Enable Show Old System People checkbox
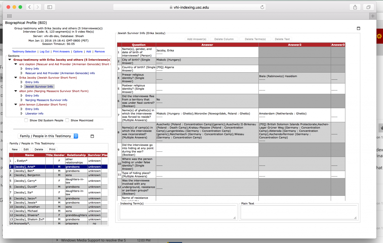Viewport: 383px width, 243px height. pyautogui.click(x=26, y=120)
